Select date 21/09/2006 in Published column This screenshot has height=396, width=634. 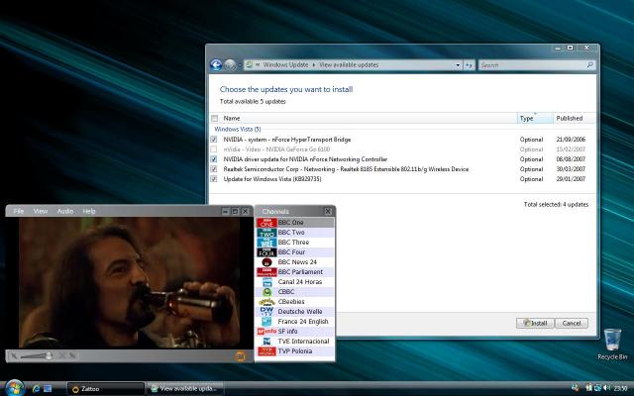pos(571,140)
